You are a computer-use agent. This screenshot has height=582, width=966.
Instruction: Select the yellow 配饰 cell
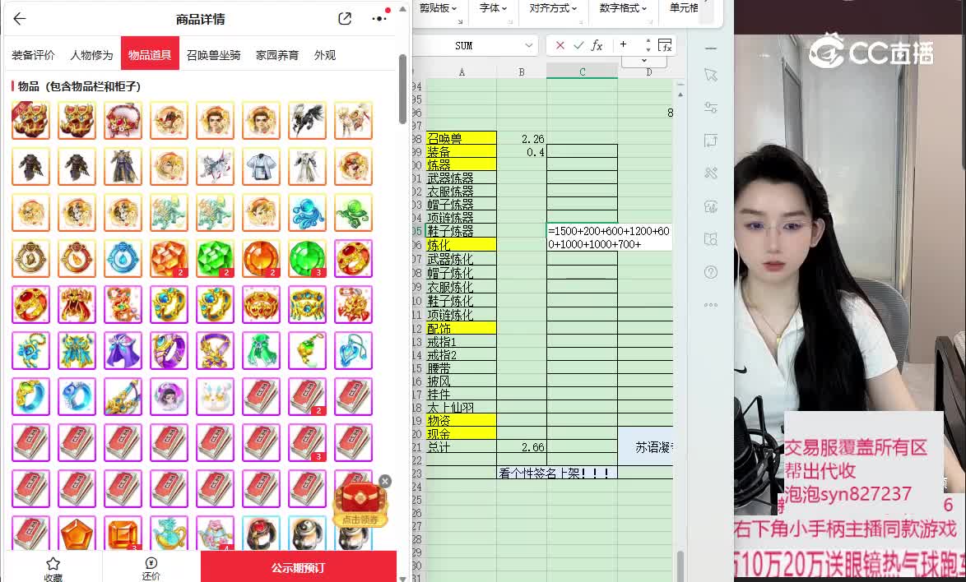point(461,329)
